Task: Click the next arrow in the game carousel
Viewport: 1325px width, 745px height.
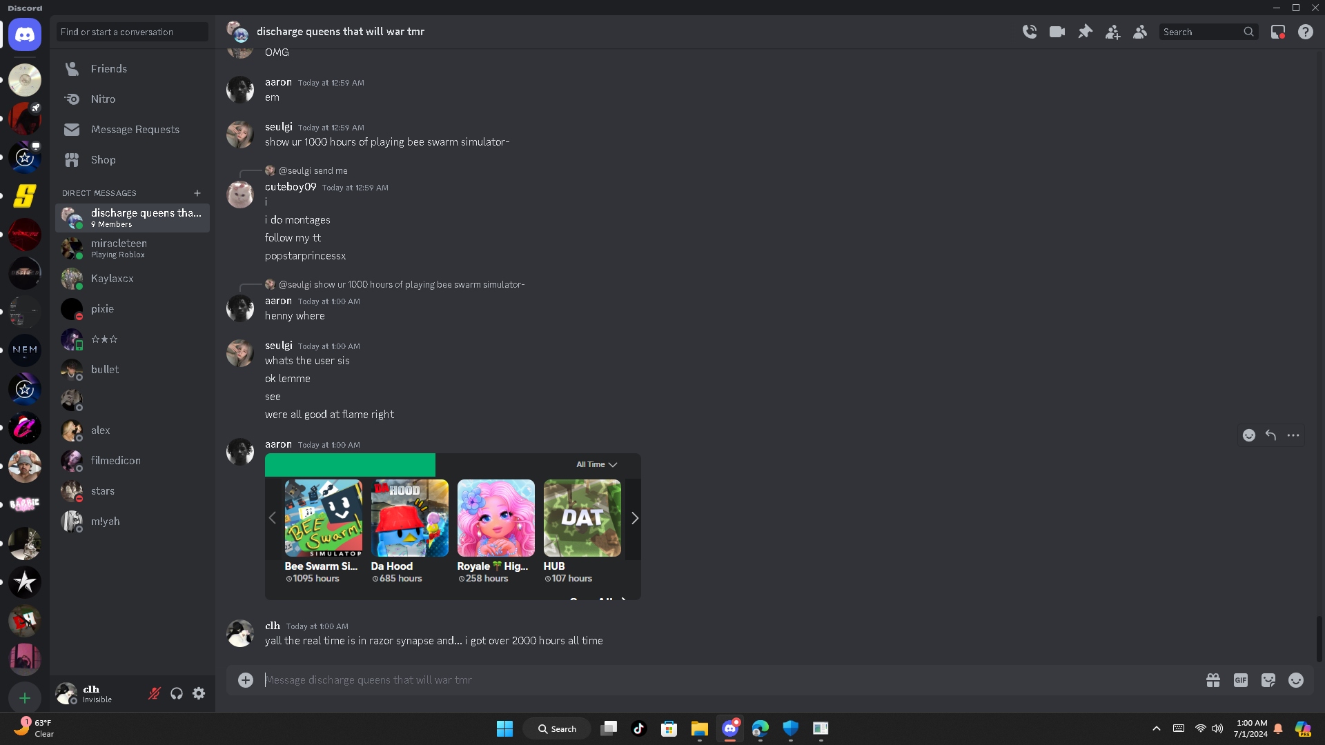Action: coord(635,518)
